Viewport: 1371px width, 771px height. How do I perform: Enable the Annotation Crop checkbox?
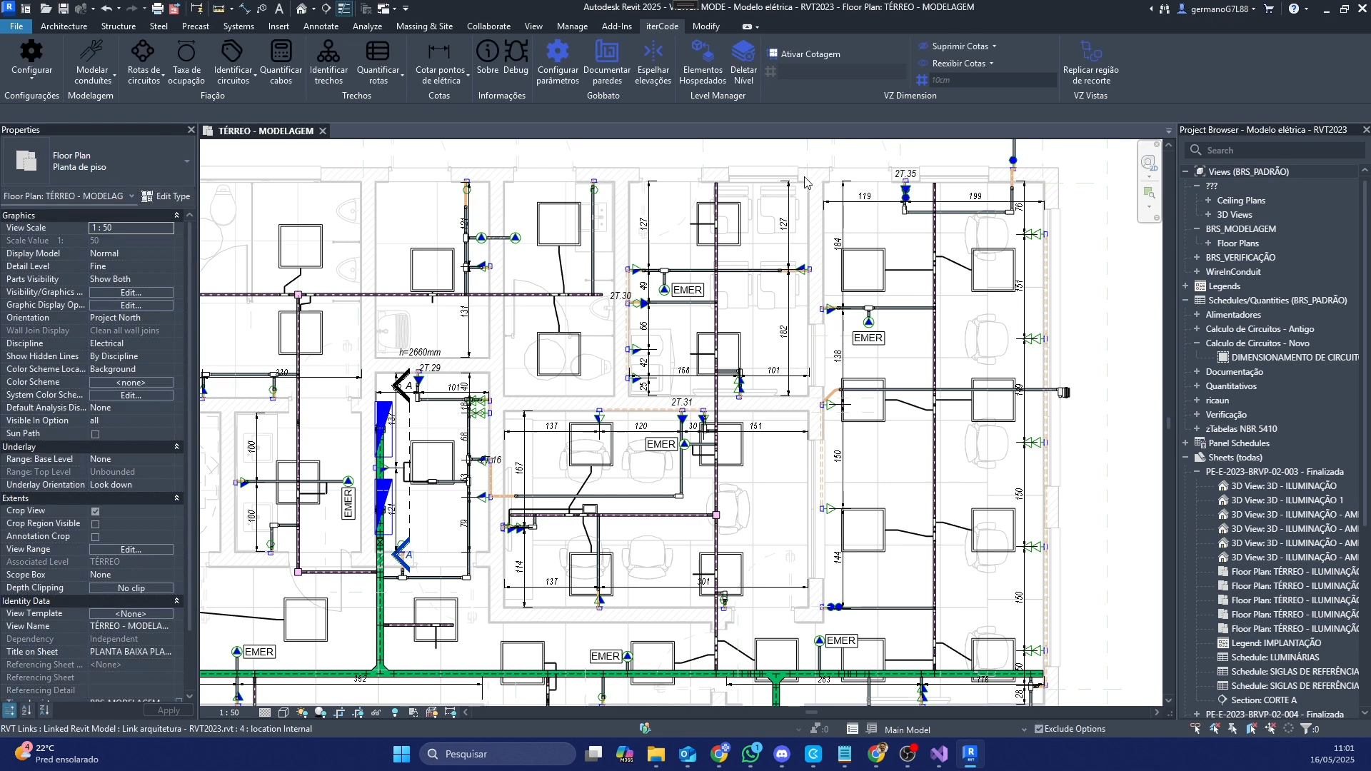pos(95,537)
